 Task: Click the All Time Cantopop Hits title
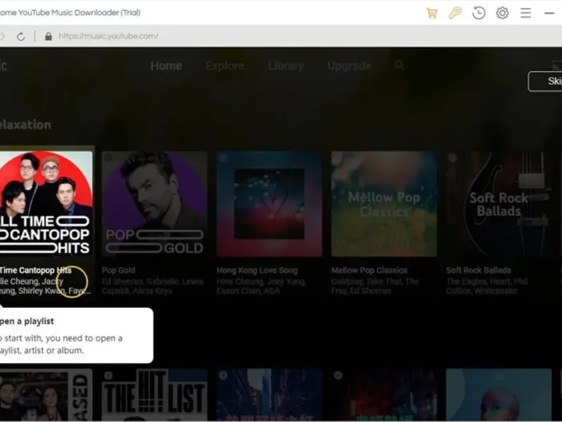(x=36, y=270)
